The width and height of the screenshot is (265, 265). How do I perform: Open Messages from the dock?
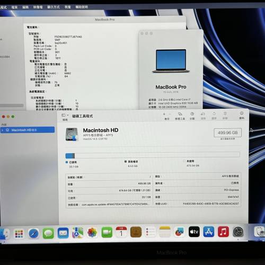(x=48, y=233)
